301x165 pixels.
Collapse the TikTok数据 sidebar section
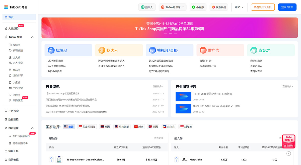tap(32, 37)
